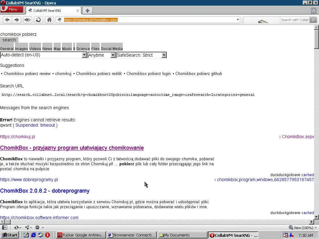Open the red Opera Menu button
The image size is (319, 239).
[12, 9]
